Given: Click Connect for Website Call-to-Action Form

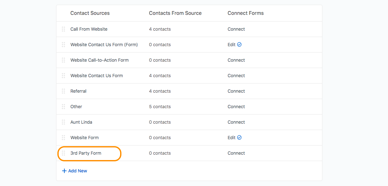Looking at the screenshot, I should click(x=236, y=60).
